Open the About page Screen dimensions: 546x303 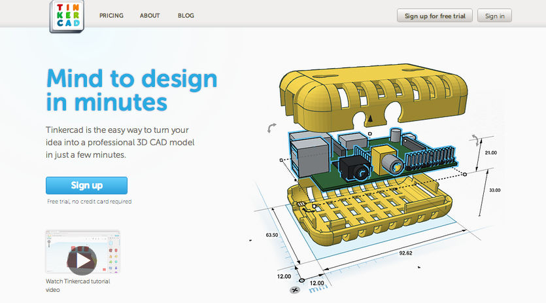pos(150,16)
